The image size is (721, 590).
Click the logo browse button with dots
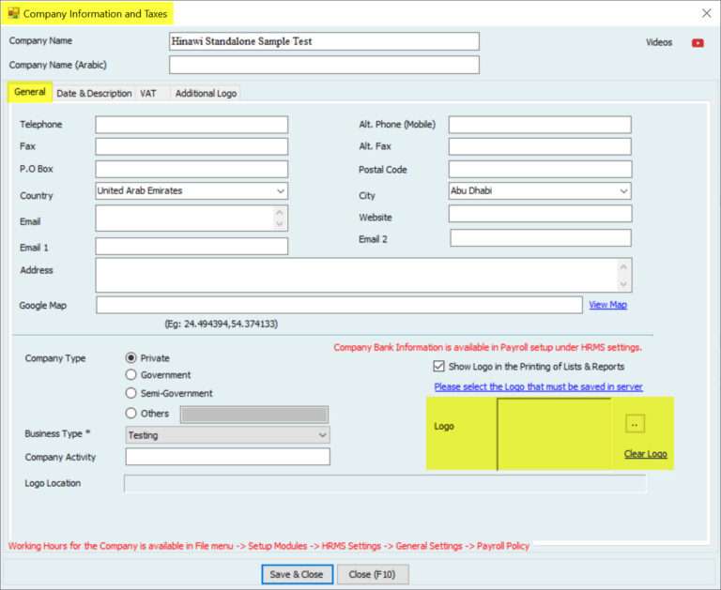click(x=635, y=424)
